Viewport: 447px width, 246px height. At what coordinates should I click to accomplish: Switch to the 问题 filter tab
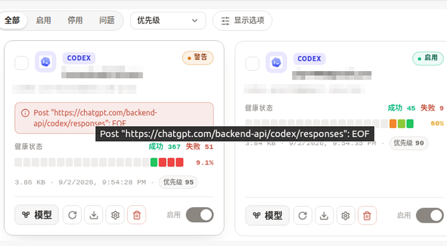pyautogui.click(x=107, y=21)
